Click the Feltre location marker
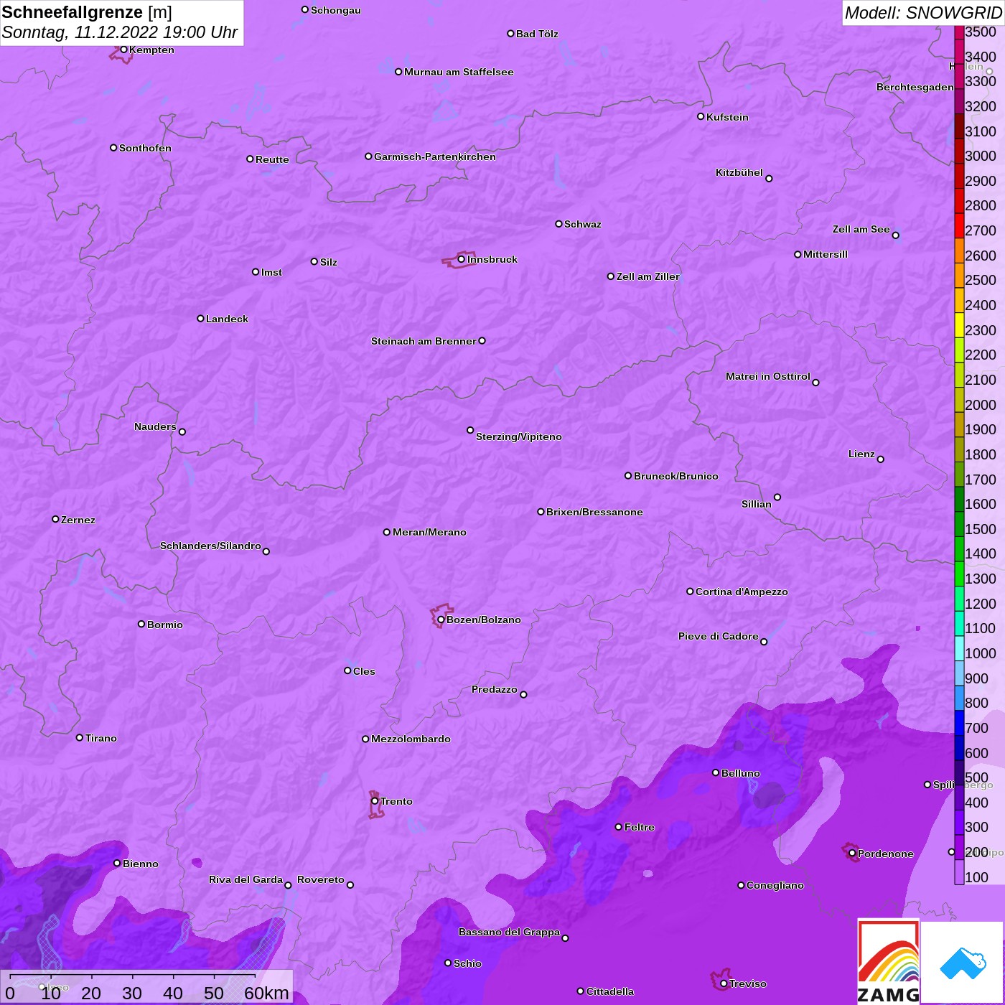 coord(619,827)
